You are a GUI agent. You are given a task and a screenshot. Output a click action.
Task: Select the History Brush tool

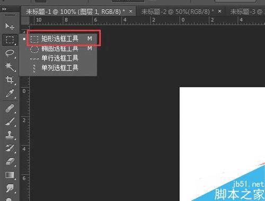click(10, 148)
